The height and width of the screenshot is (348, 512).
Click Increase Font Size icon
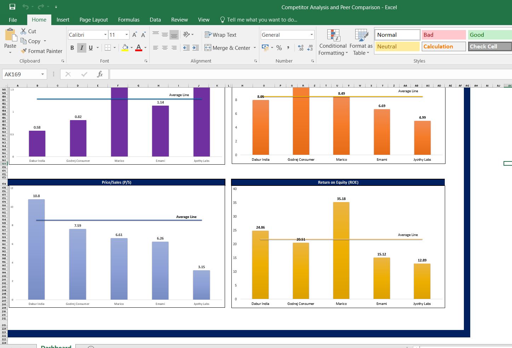click(x=134, y=35)
